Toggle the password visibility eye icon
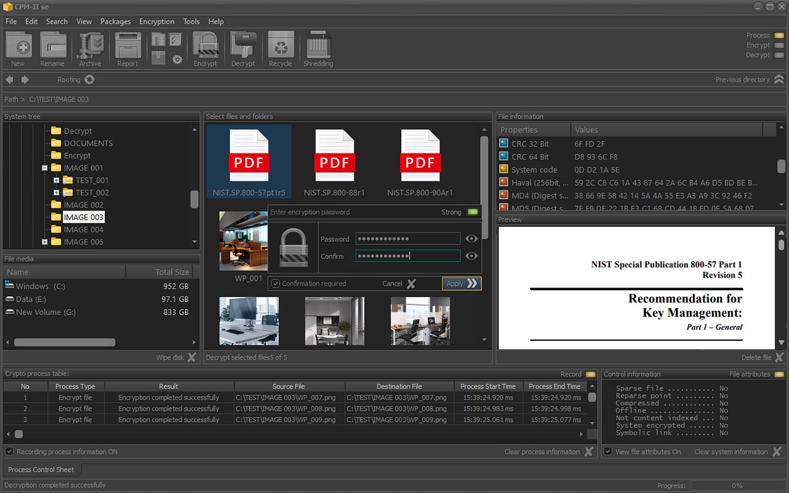 (x=472, y=239)
